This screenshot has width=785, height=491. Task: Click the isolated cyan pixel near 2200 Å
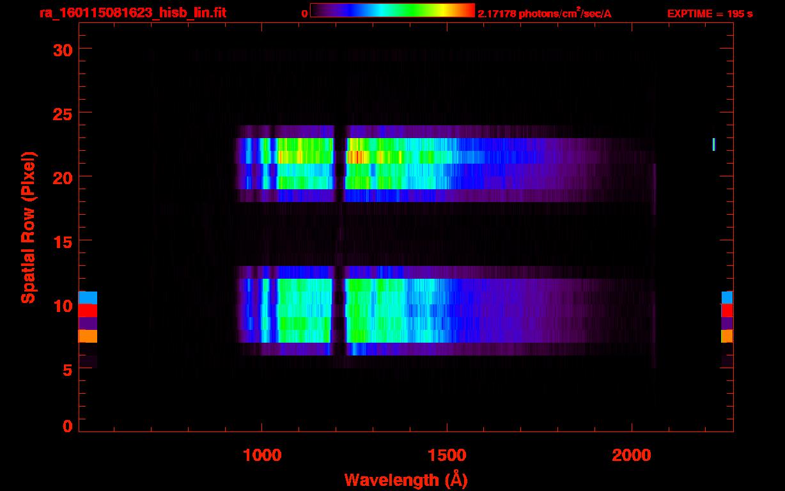pos(713,144)
